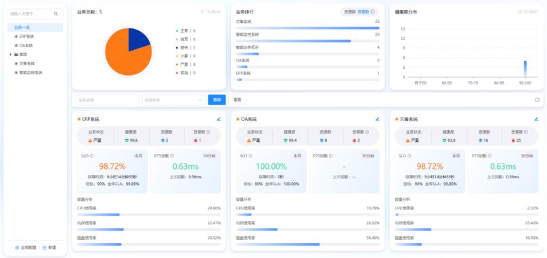Toggle the 次要 legend entry
Image resolution: width=547 pixels, height=258 pixels.
185,56
